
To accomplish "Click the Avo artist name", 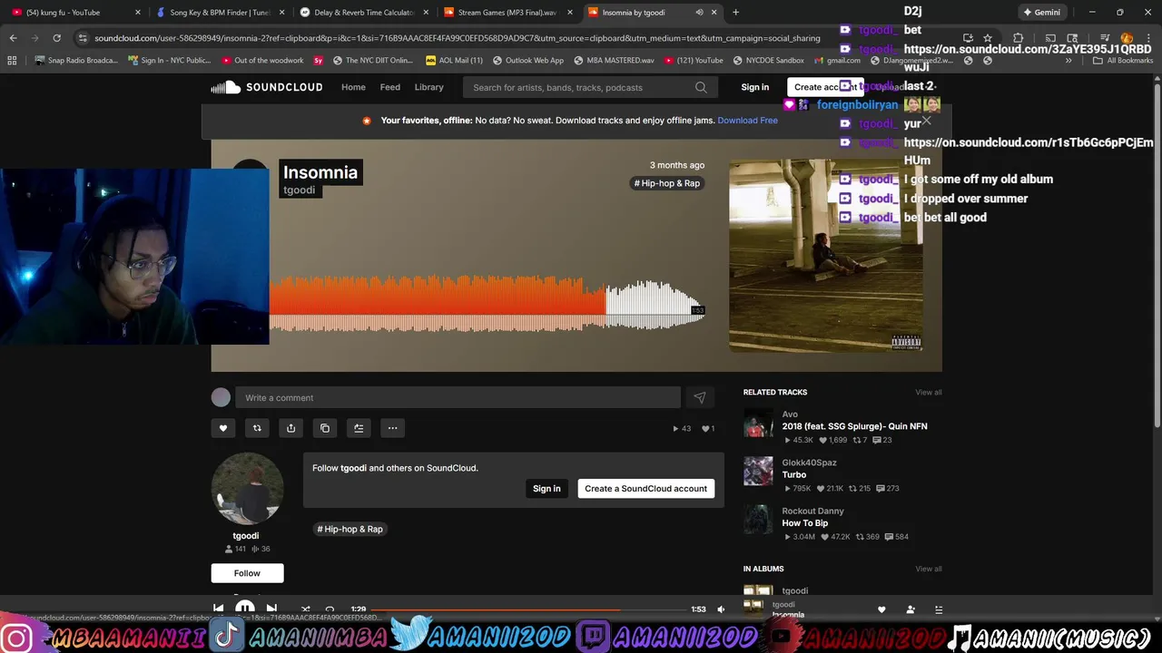I will tap(790, 414).
